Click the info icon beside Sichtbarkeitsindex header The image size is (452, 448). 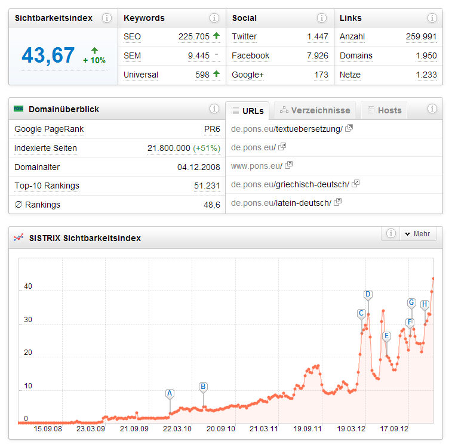tap(106, 18)
